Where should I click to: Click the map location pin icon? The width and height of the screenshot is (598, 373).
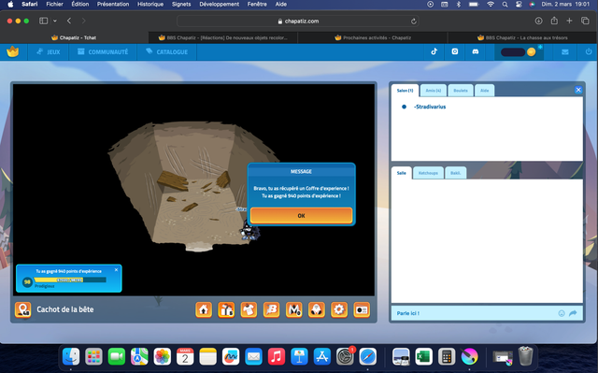click(22, 309)
